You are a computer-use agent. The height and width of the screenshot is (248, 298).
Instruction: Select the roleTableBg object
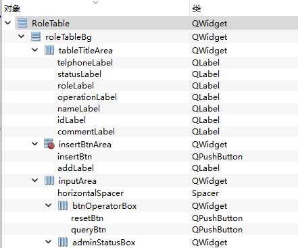click(x=68, y=37)
